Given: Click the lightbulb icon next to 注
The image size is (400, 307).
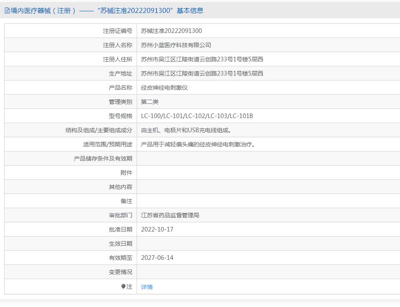Looking at the screenshot, I should [123, 287].
